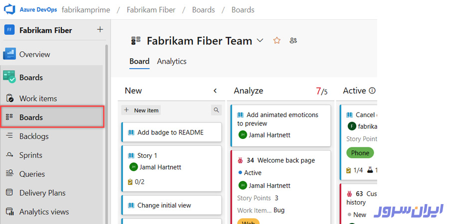Click the New item button

[x=141, y=111]
